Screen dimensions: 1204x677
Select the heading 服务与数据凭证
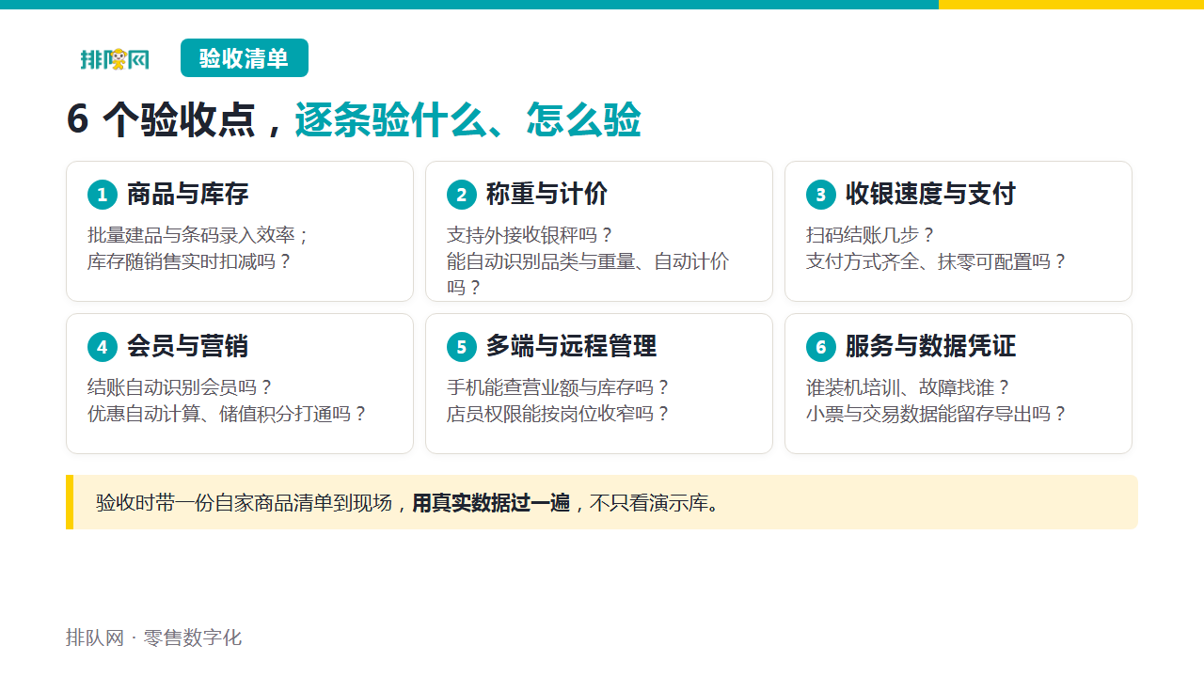pyautogui.click(x=931, y=347)
